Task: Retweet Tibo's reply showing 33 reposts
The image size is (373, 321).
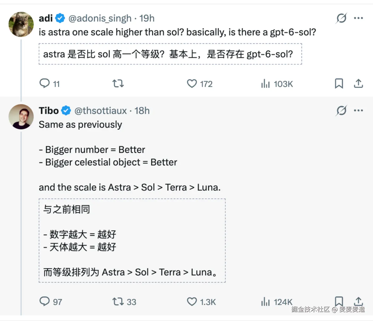Action: click(x=124, y=301)
